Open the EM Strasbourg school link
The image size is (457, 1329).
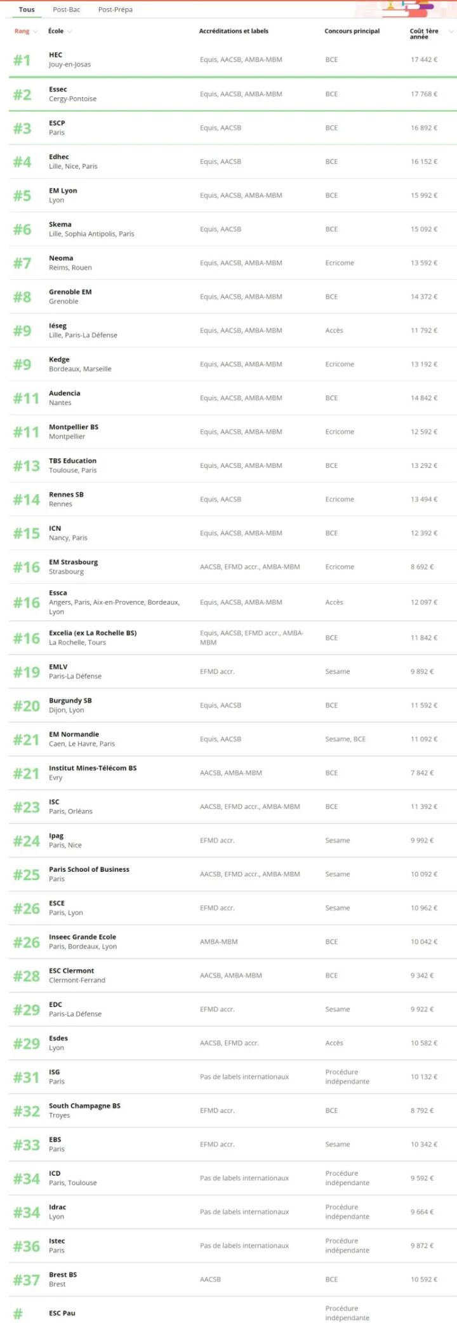[74, 562]
